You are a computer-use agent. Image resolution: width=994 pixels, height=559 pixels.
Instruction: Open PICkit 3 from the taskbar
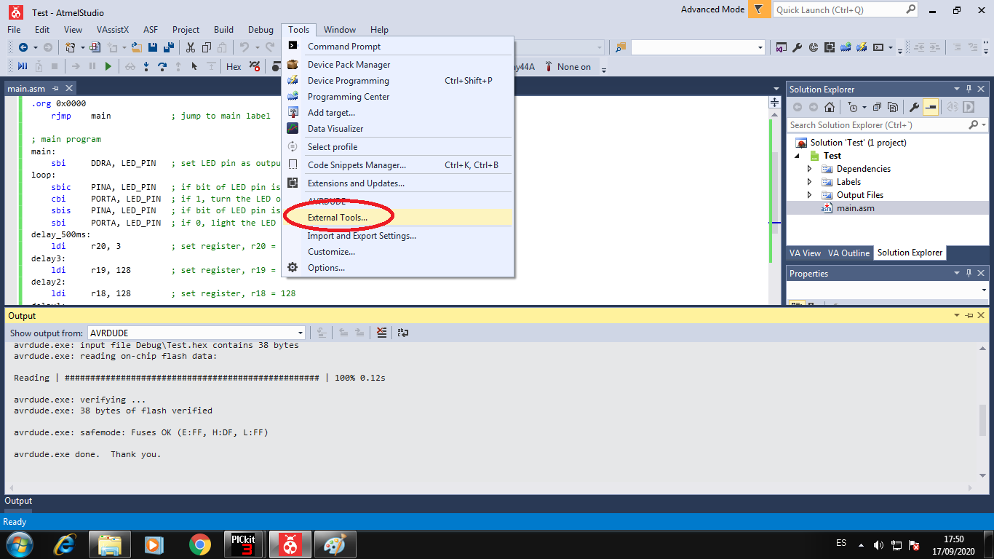tap(242, 544)
